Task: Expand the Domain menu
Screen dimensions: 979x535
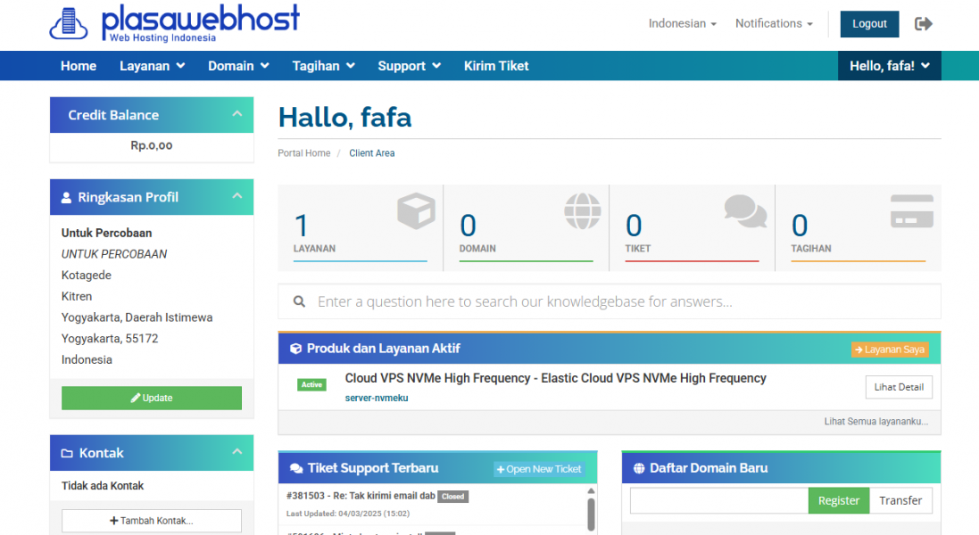Action: [x=238, y=66]
